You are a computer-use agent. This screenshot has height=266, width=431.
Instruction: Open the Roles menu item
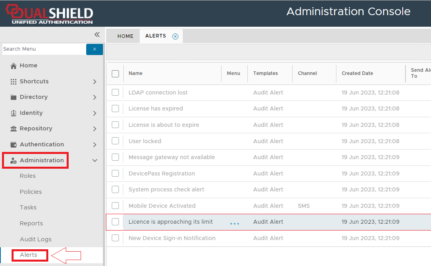tap(28, 176)
